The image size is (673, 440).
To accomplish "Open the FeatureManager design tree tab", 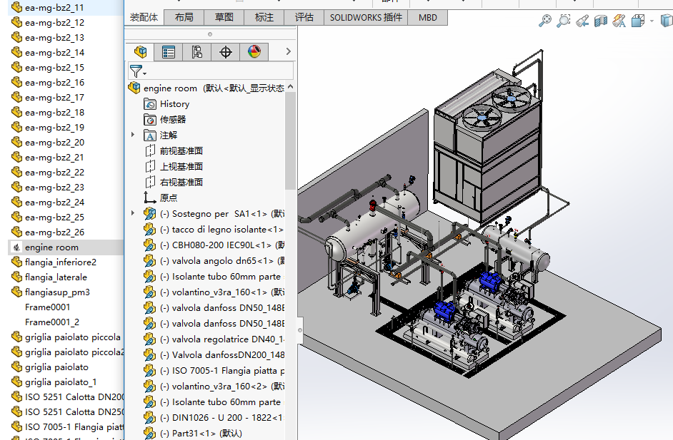I will tap(140, 51).
